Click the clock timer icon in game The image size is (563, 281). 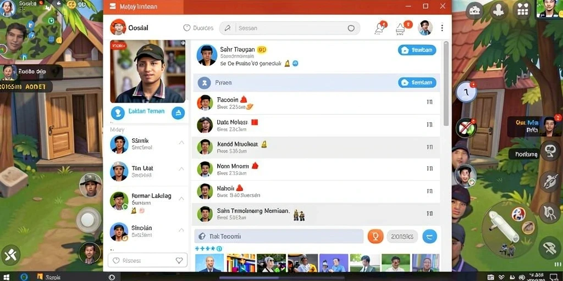(x=466, y=92)
